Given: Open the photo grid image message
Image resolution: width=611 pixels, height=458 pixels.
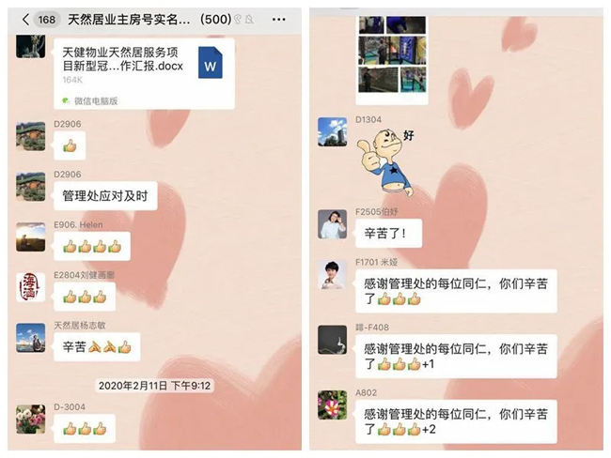Looking at the screenshot, I should [x=392, y=60].
